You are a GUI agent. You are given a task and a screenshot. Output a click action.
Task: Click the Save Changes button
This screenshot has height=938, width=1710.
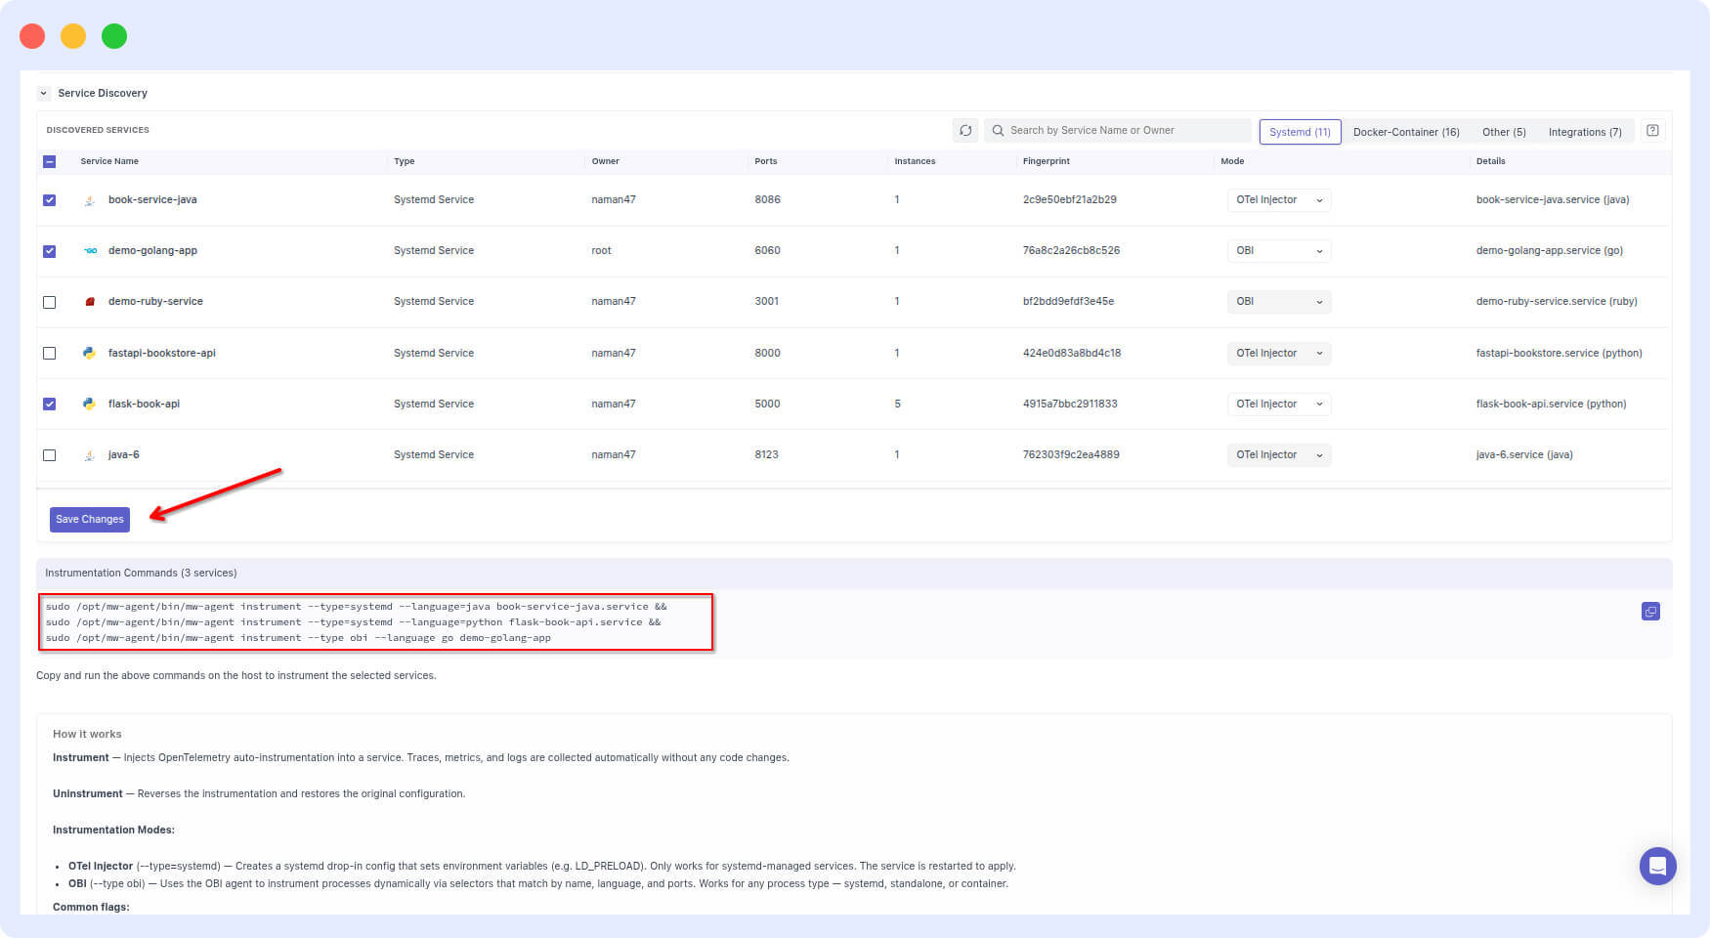(x=90, y=520)
